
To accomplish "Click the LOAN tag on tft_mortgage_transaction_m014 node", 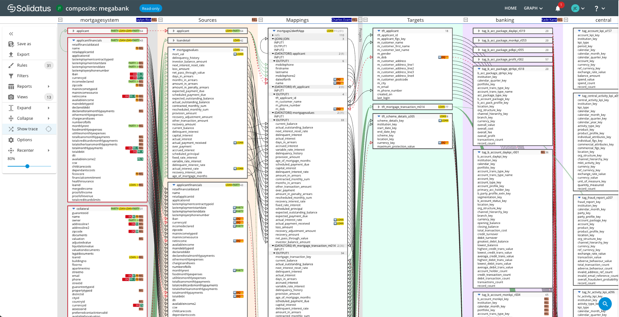I will [x=441, y=107].
